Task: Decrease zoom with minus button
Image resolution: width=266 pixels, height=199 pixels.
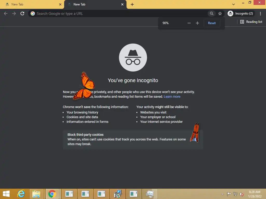Action: click(189, 23)
